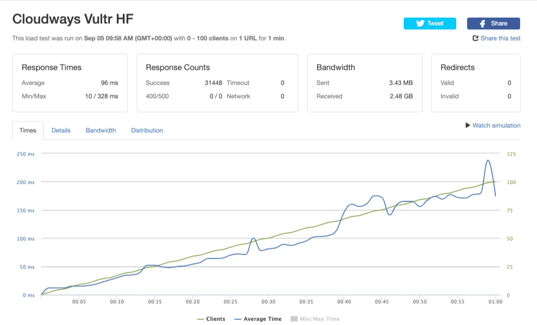The height and width of the screenshot is (325, 537).
Task: Open the Bandwidth tab
Action: 101,130
